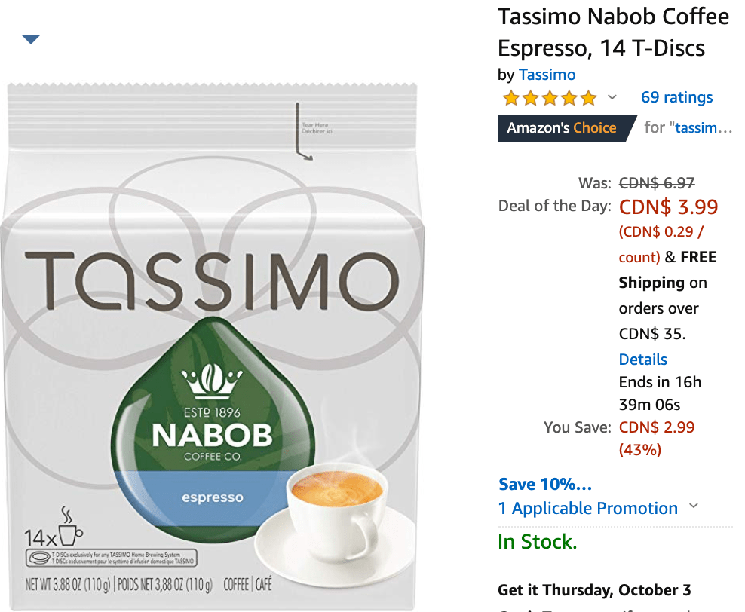Click the Tassimo brand link

pyautogui.click(x=547, y=75)
